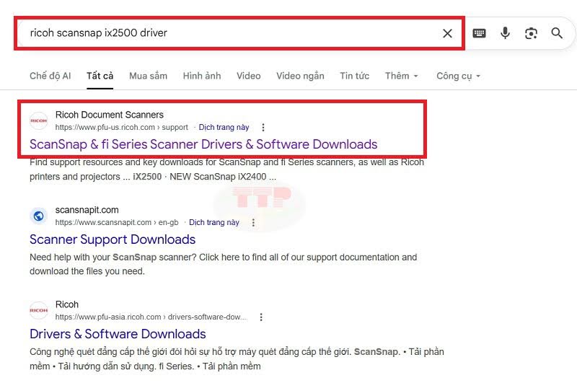Open ScanSnap & fi Series Scanner Drivers link
Viewport: 577px width, 383px height.
(x=203, y=144)
